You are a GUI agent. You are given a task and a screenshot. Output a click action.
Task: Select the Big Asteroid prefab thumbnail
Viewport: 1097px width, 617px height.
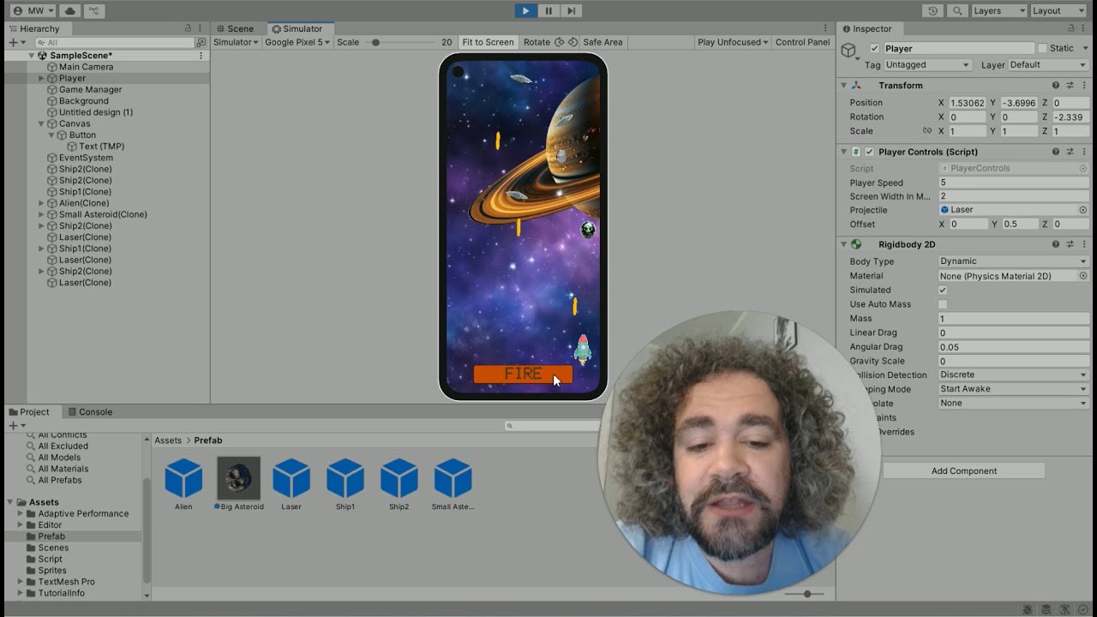pyautogui.click(x=239, y=478)
